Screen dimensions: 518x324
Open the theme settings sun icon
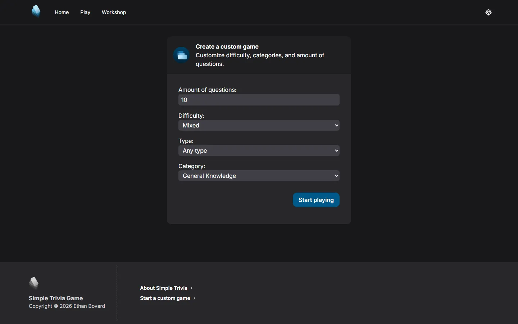(x=489, y=12)
